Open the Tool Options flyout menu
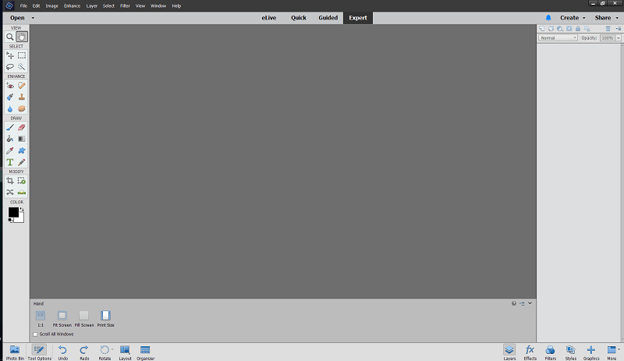624x361 pixels. click(522, 303)
